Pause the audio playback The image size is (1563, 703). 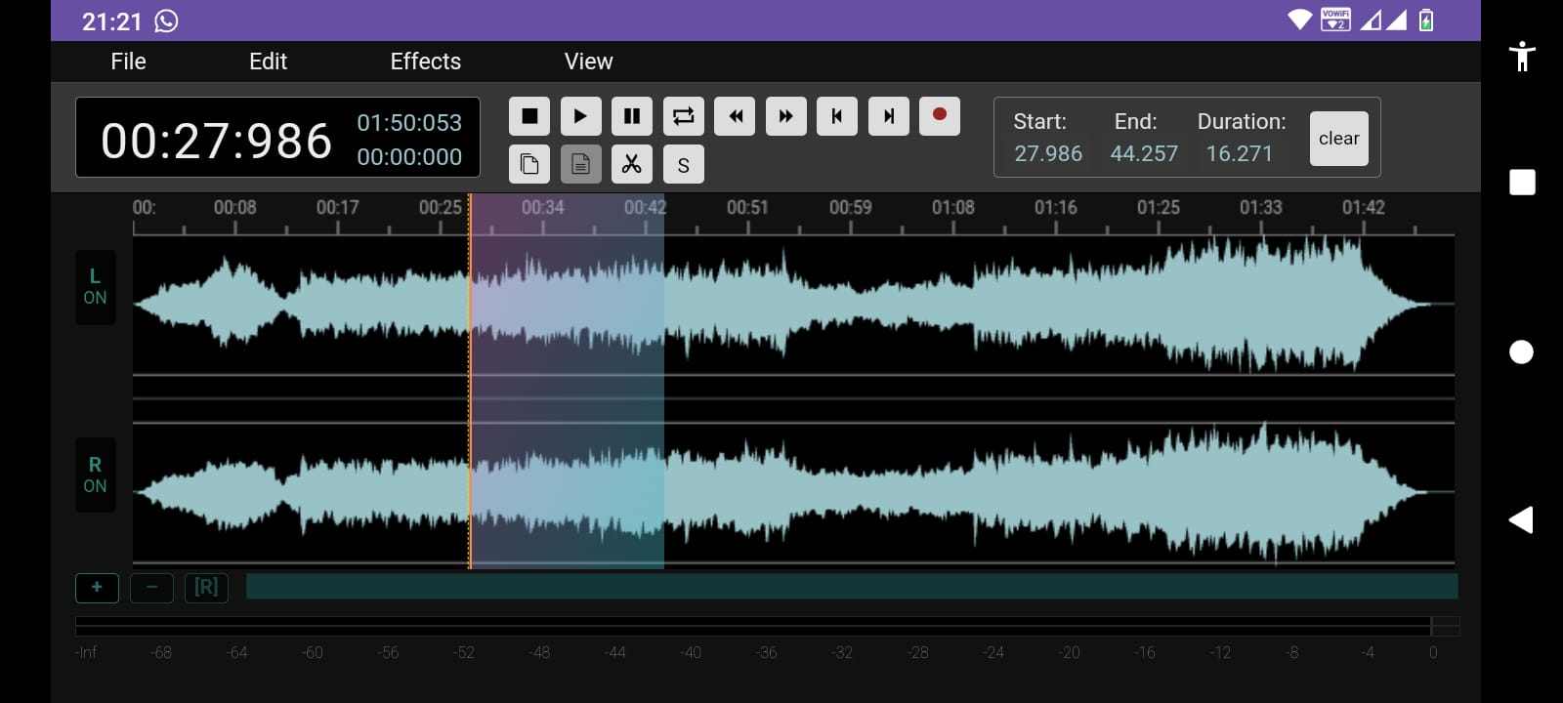[x=632, y=116]
